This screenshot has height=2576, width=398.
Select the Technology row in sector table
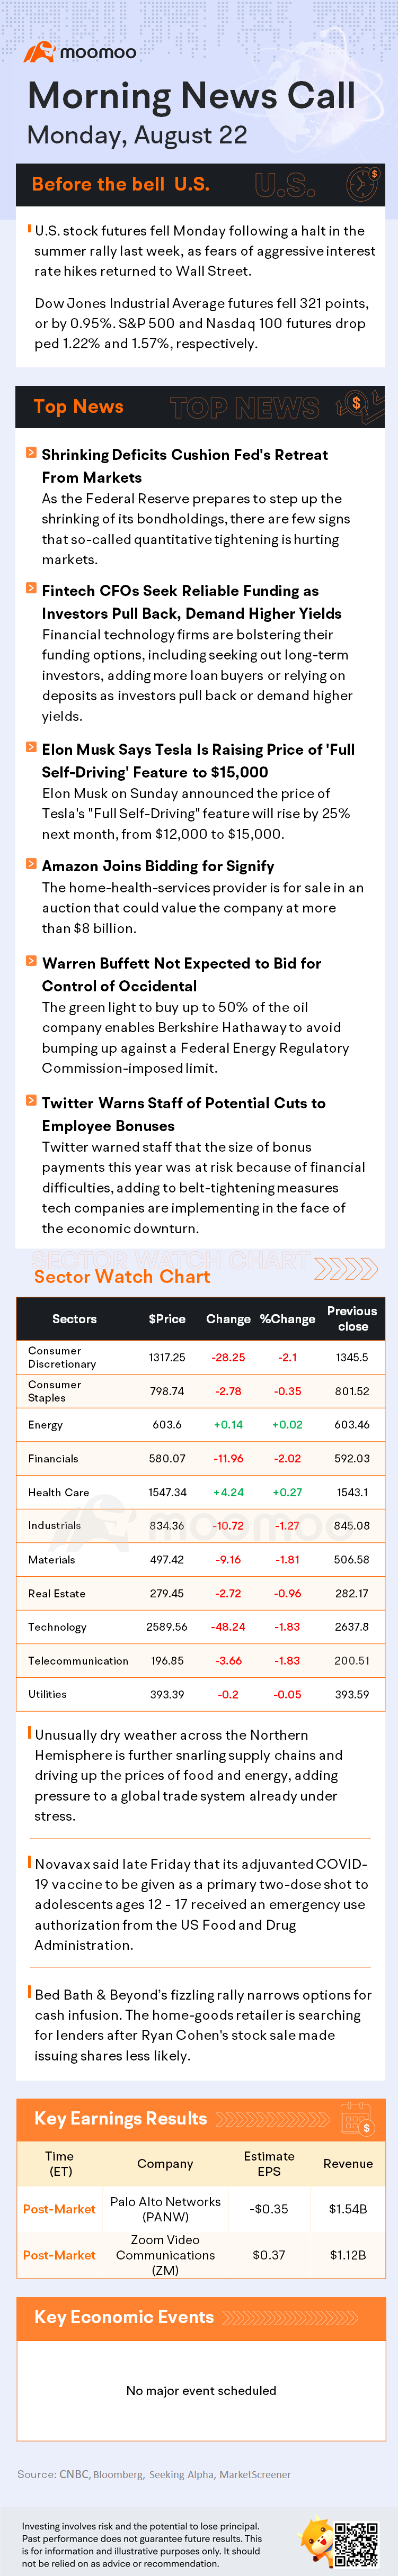200,1627
